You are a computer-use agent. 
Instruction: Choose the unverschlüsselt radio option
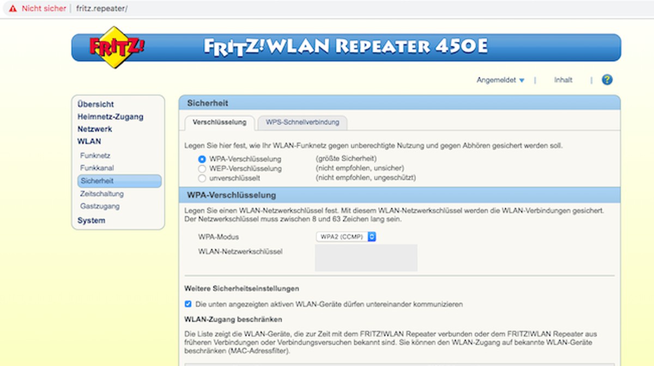point(202,178)
